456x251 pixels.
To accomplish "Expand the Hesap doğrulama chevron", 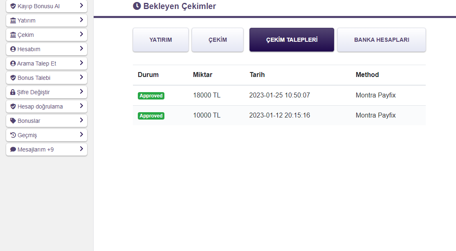I will click(81, 106).
